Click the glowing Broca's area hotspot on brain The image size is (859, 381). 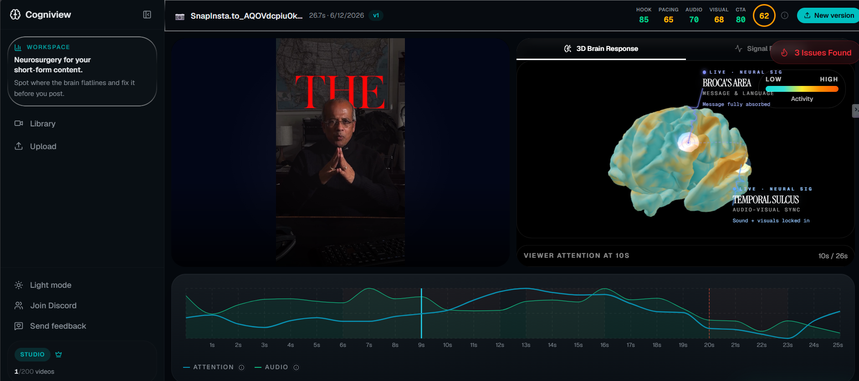(688, 142)
